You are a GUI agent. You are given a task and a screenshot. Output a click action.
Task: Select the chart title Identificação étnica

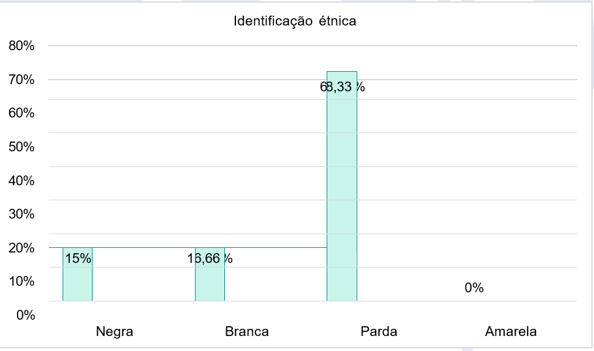(295, 21)
